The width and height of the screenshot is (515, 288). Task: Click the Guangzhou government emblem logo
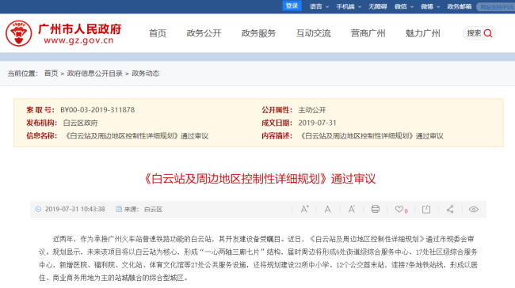19,33
